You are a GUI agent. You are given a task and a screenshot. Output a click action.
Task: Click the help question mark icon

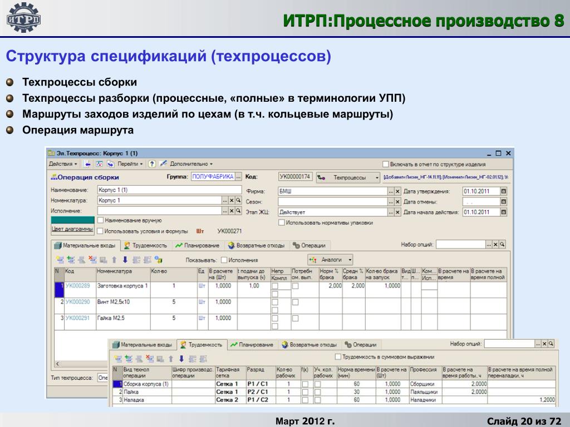[x=152, y=164]
